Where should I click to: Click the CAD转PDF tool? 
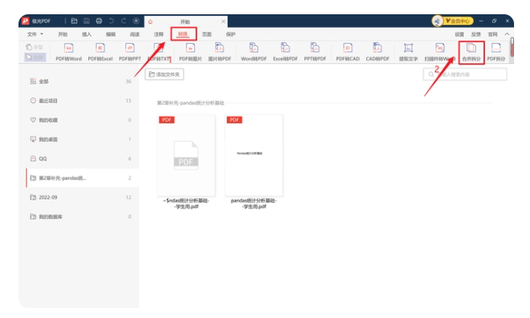[x=377, y=52]
